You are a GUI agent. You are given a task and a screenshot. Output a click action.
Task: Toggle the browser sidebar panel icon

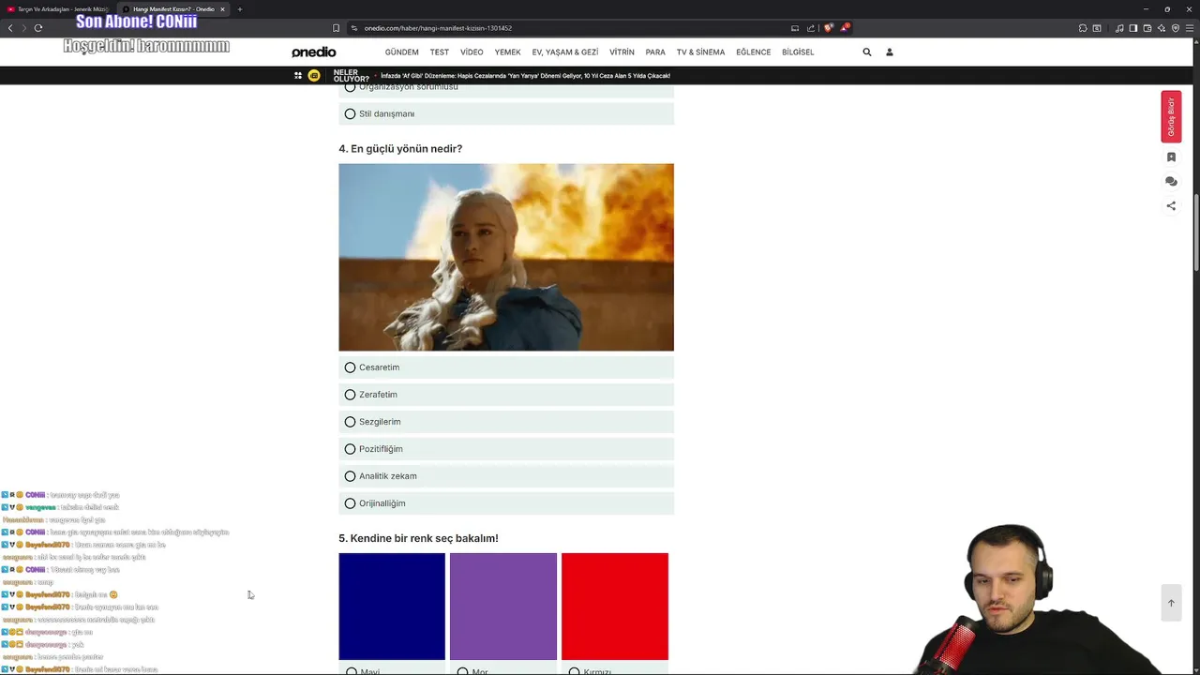(x=1133, y=28)
